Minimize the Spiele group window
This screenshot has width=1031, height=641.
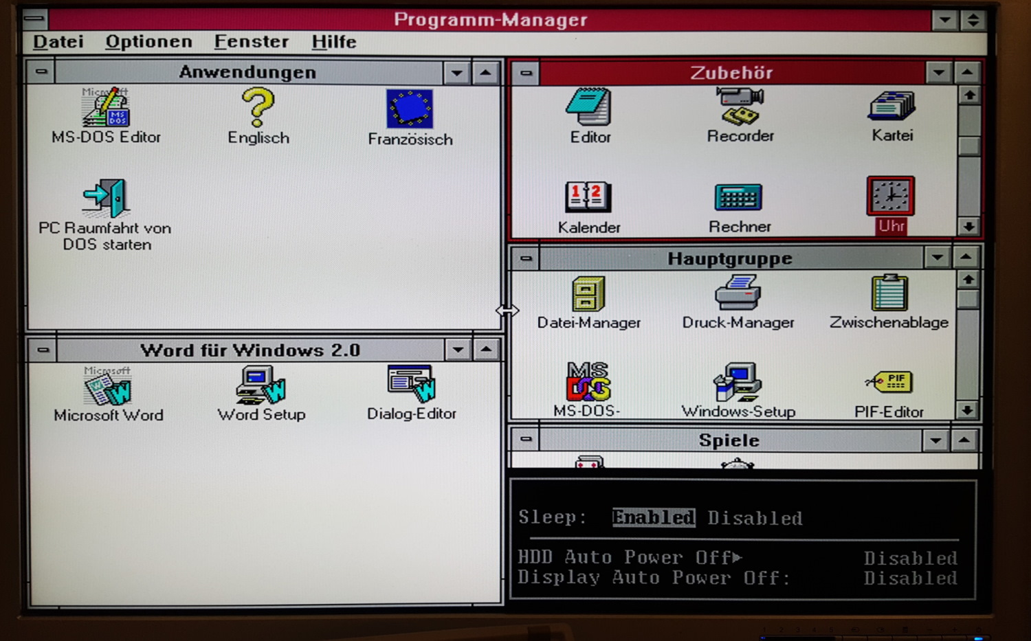pyautogui.click(x=935, y=440)
